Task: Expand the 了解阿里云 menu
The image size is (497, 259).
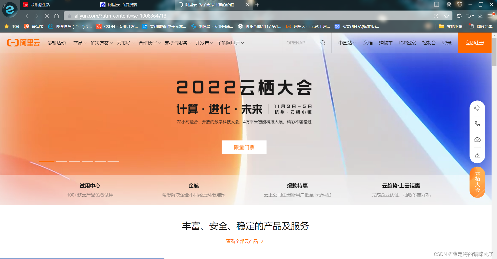Action: tap(231, 43)
